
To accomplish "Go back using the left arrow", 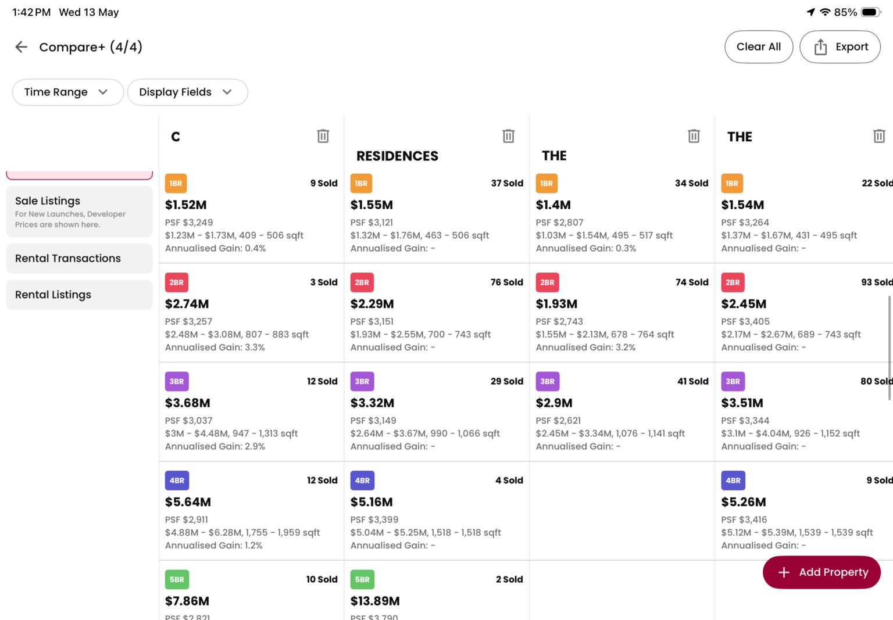I will (22, 47).
